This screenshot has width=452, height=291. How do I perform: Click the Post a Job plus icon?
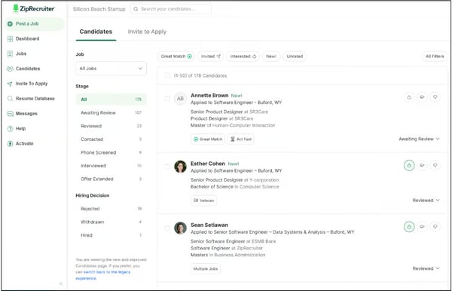10,23
